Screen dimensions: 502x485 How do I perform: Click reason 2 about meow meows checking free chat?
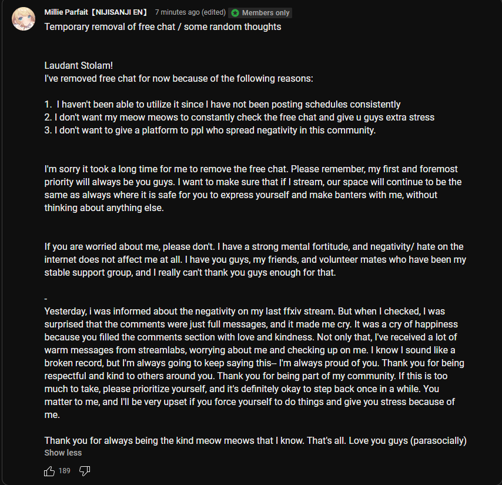(239, 117)
